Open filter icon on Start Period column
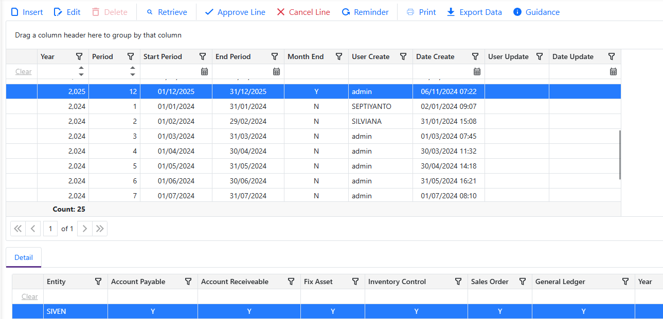The height and width of the screenshot is (319, 663). 203,57
